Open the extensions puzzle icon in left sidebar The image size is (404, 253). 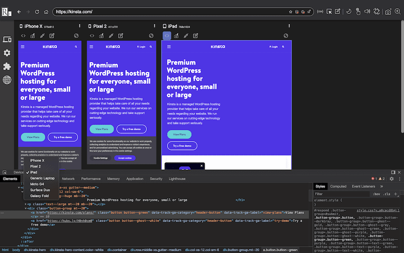point(7,66)
